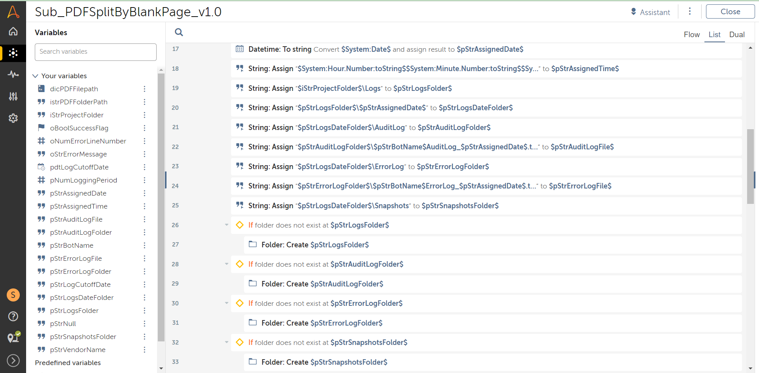Open the sliders Manage icon in sidebar

coord(13,96)
